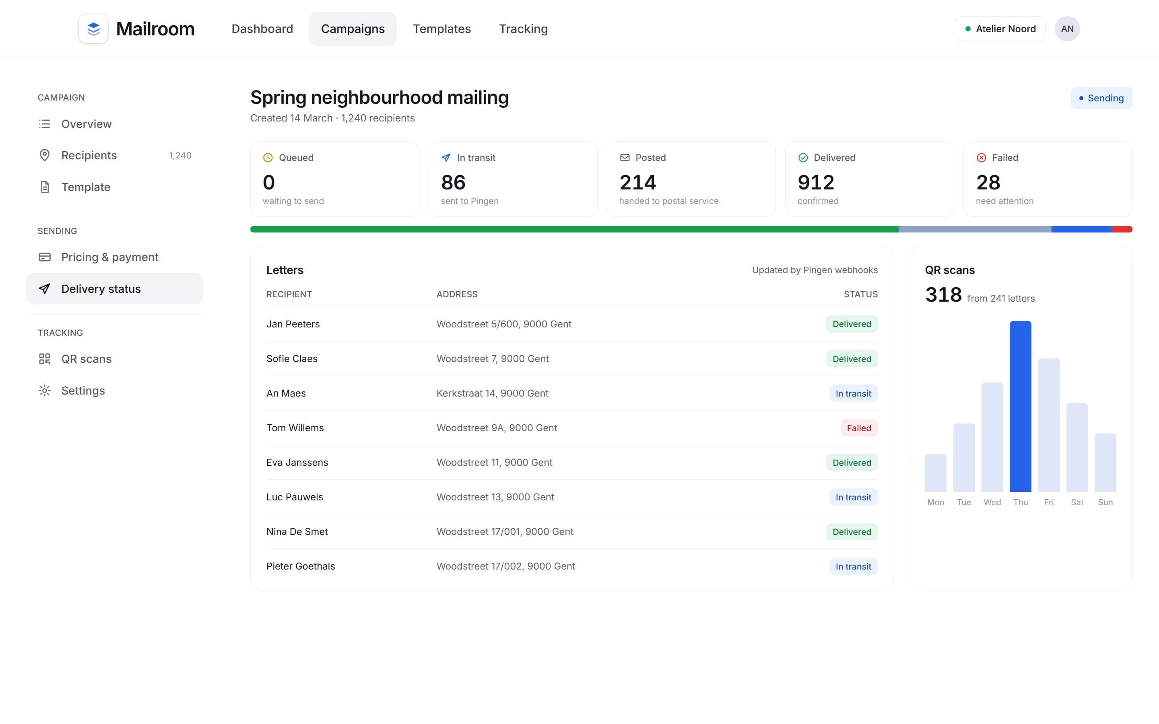Click address Woodstreet 7, 9000 Gent
Screen dimensions: 1159x724
(492, 359)
